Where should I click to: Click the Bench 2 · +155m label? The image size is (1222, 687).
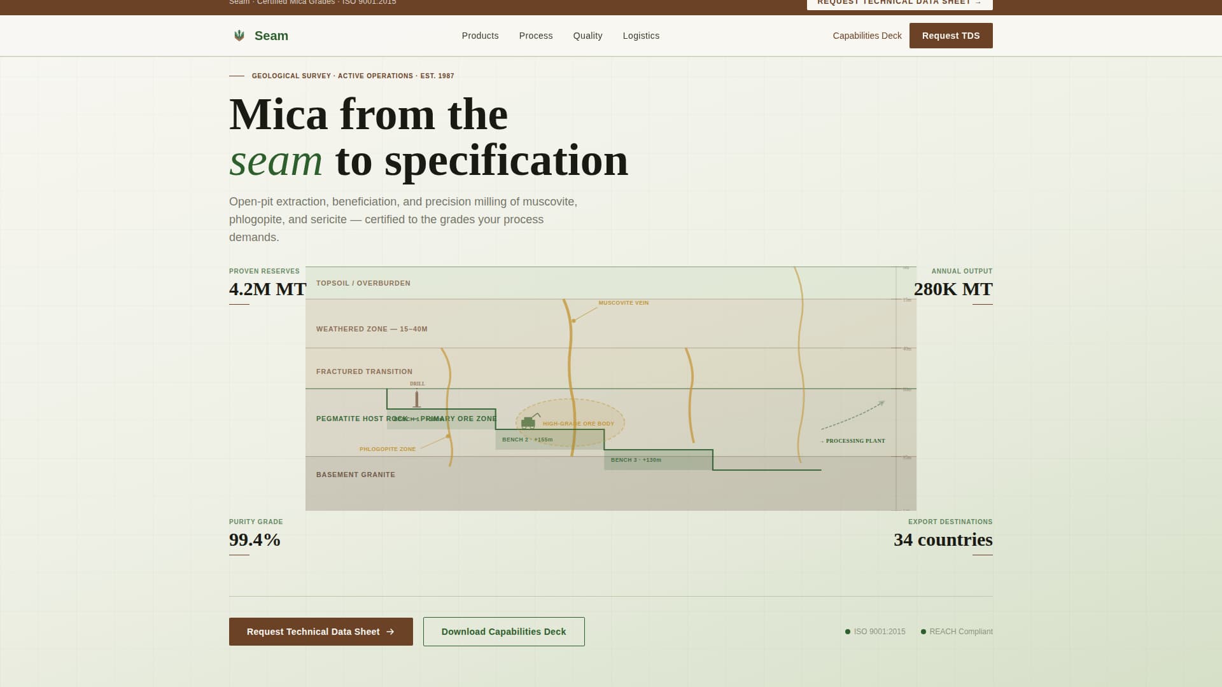tap(527, 440)
